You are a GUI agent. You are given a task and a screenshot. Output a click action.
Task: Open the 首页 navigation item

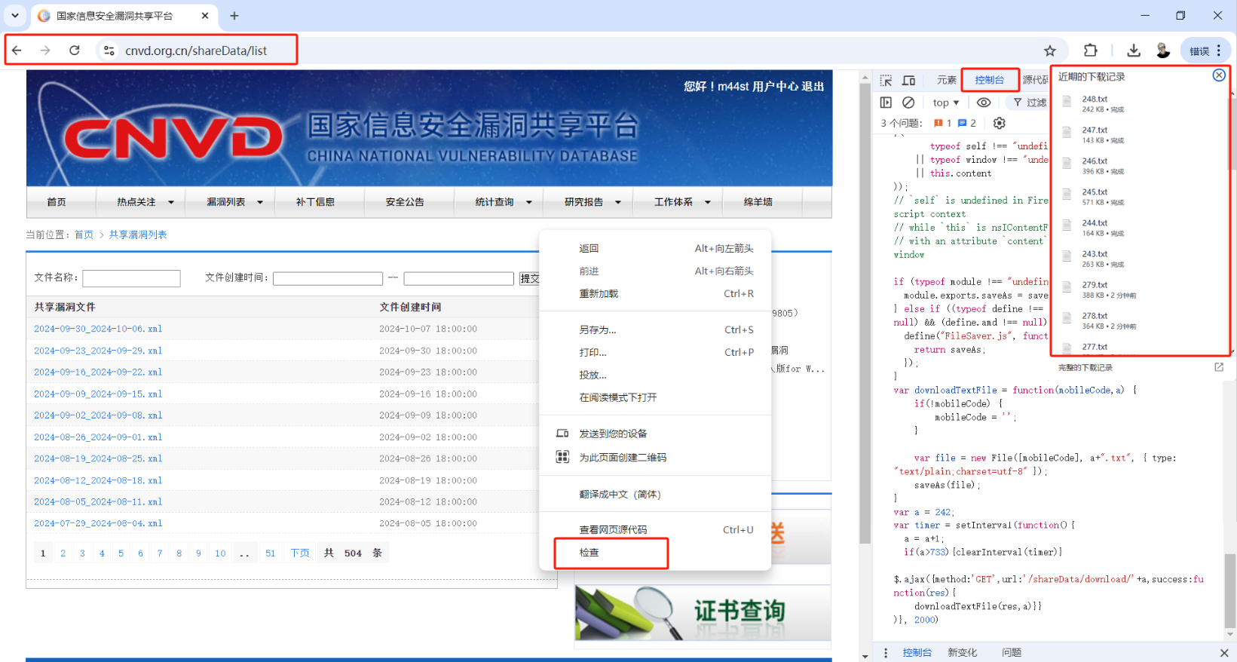pyautogui.click(x=57, y=202)
